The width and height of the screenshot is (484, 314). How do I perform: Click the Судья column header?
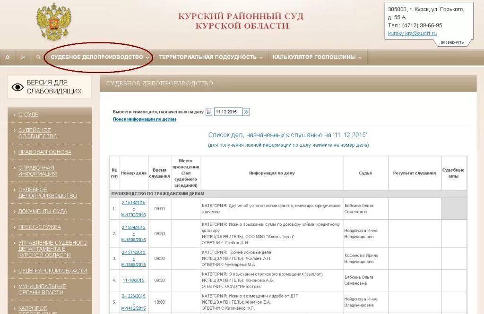click(365, 173)
